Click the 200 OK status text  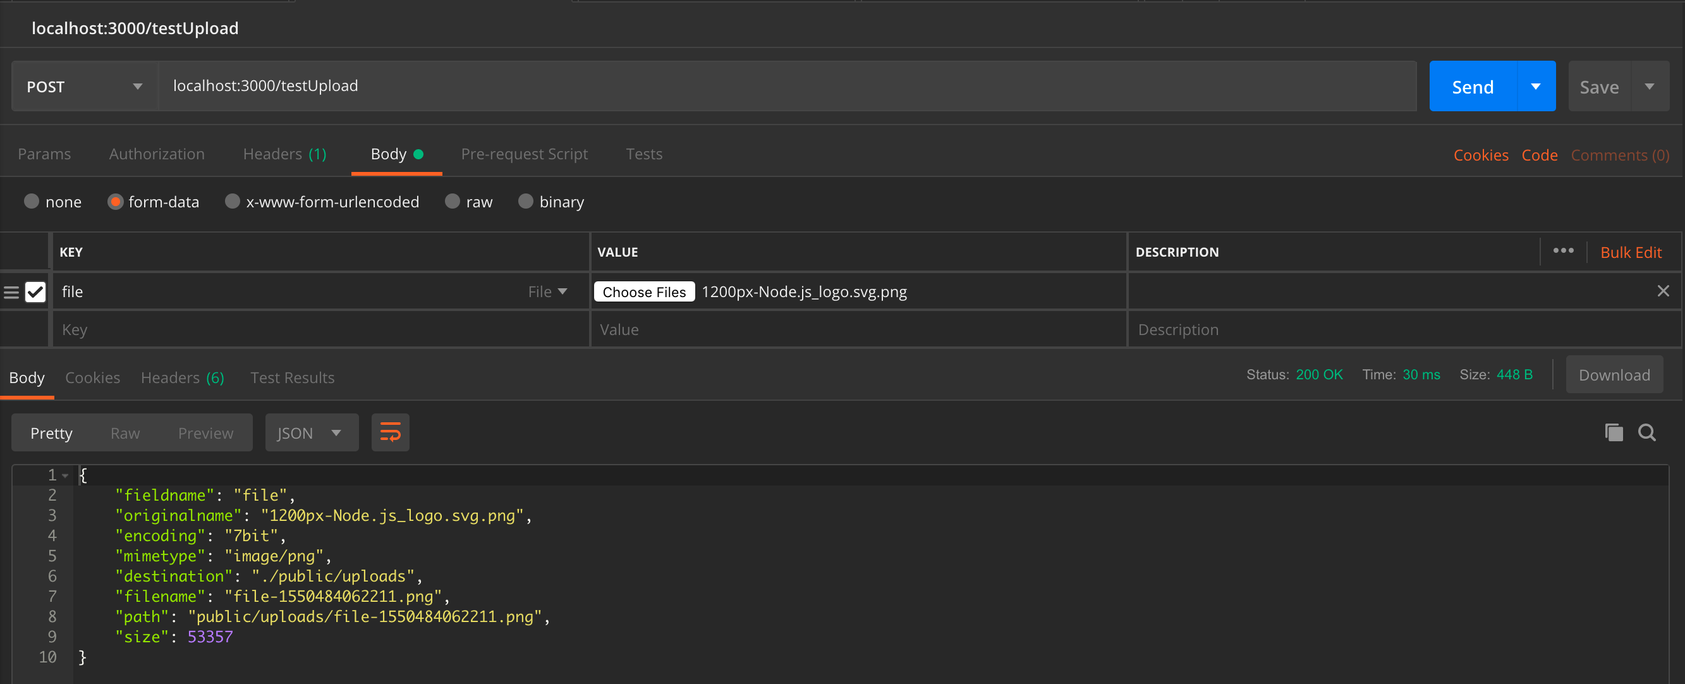point(1318,374)
